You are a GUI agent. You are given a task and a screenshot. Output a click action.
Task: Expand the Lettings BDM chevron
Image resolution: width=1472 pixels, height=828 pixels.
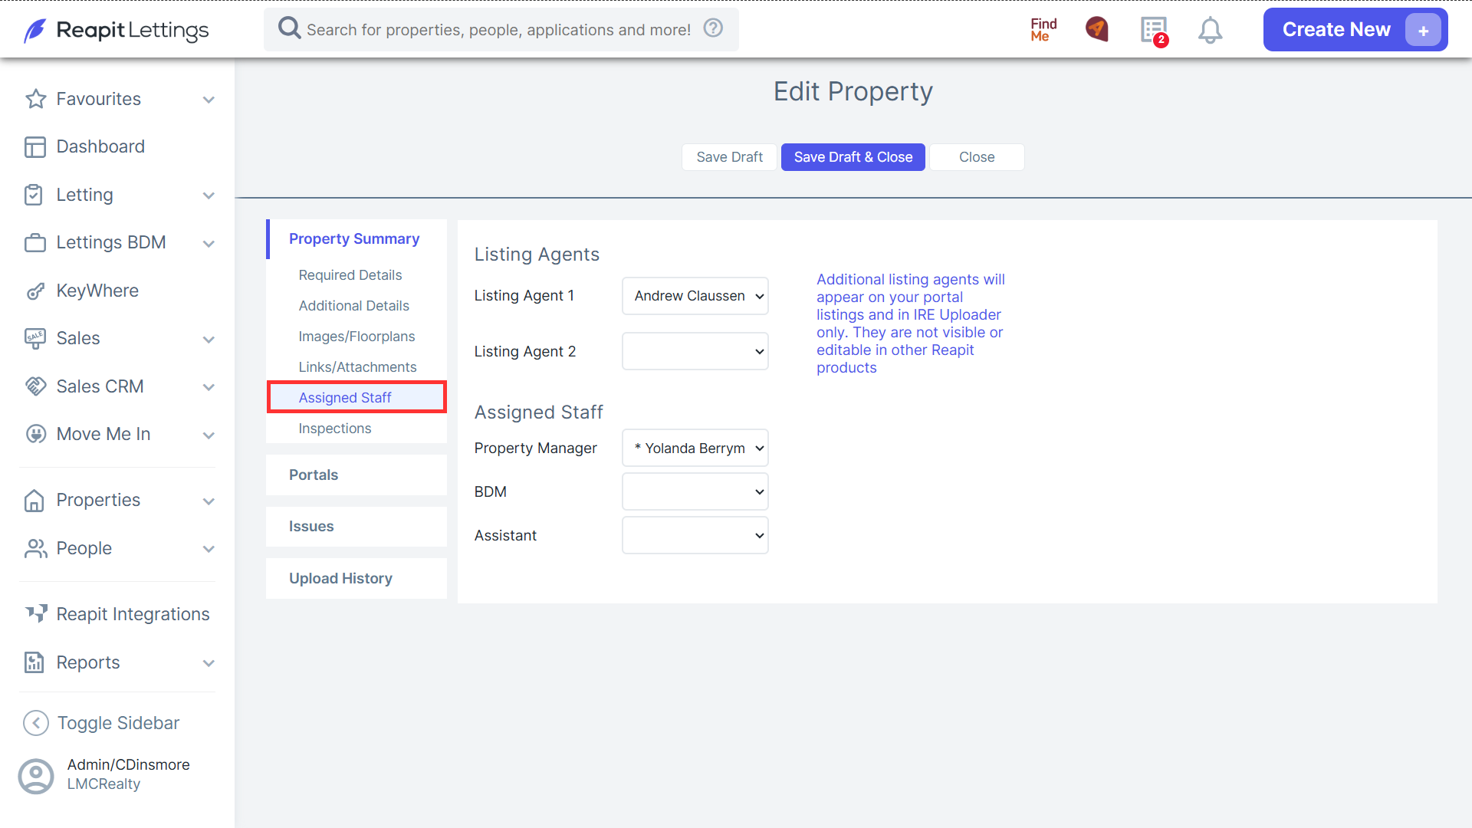209,244
